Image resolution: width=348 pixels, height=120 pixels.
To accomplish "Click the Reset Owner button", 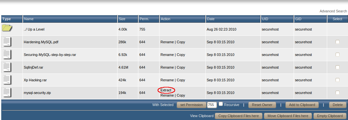I will pyautogui.click(x=262, y=105).
